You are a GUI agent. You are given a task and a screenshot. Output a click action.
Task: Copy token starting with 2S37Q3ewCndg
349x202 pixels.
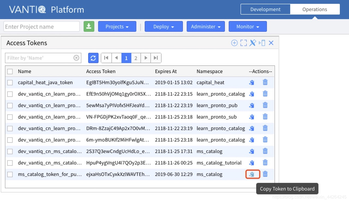click(x=252, y=151)
